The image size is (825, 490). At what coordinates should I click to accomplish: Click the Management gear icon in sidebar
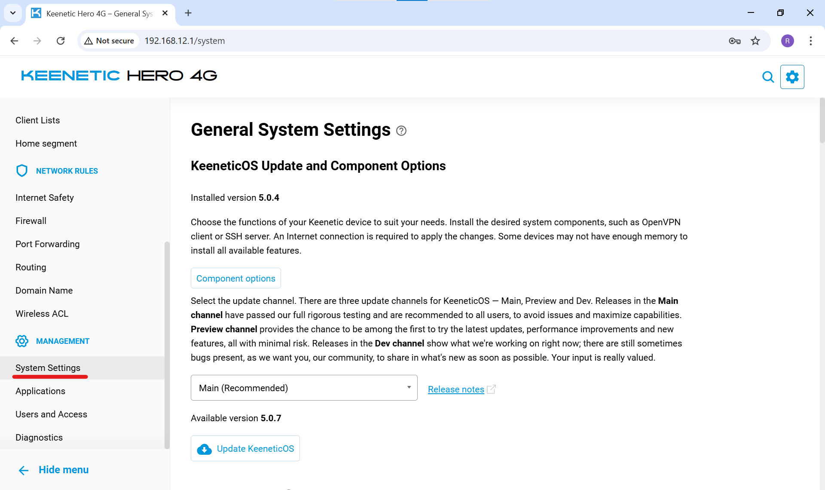[x=22, y=341]
